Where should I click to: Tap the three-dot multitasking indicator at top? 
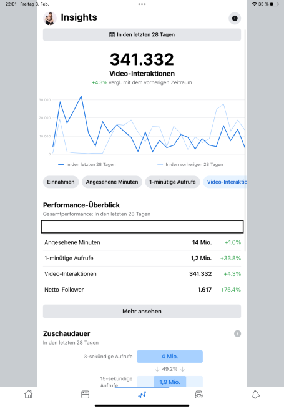tap(142, 4)
